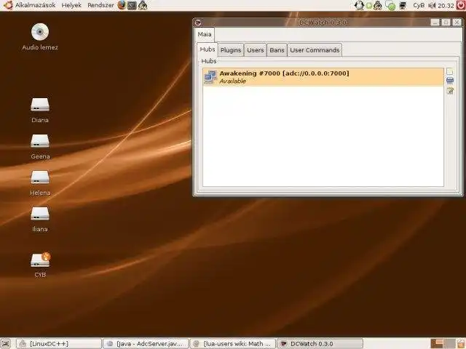
Task: Switch to the Users tab
Action: 256,50
